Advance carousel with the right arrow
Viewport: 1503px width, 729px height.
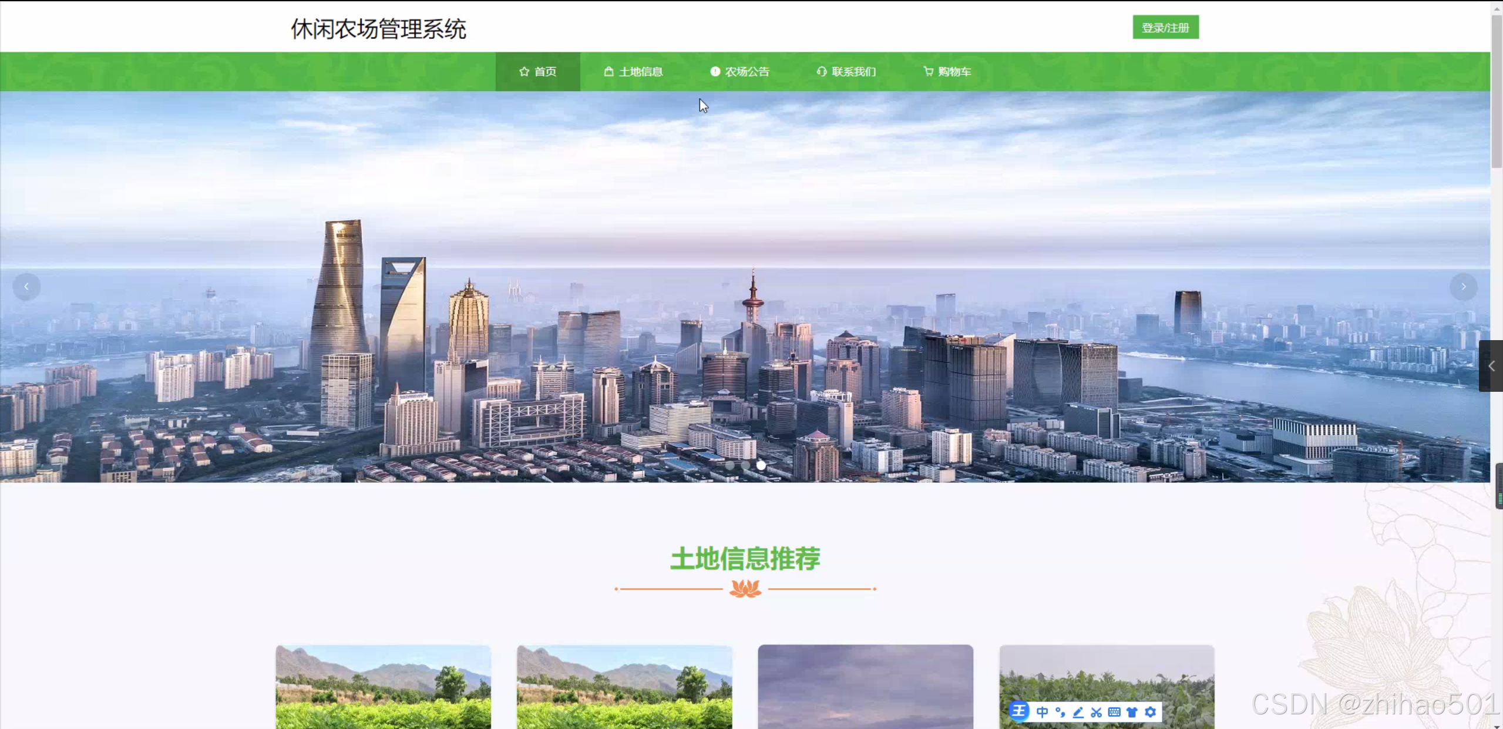[1463, 287]
